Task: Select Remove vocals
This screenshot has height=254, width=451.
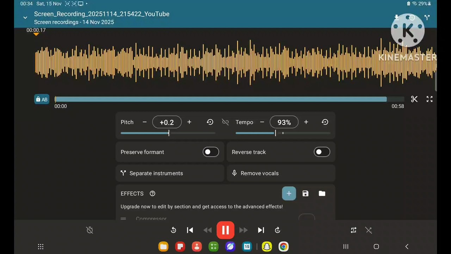Action: (281, 173)
